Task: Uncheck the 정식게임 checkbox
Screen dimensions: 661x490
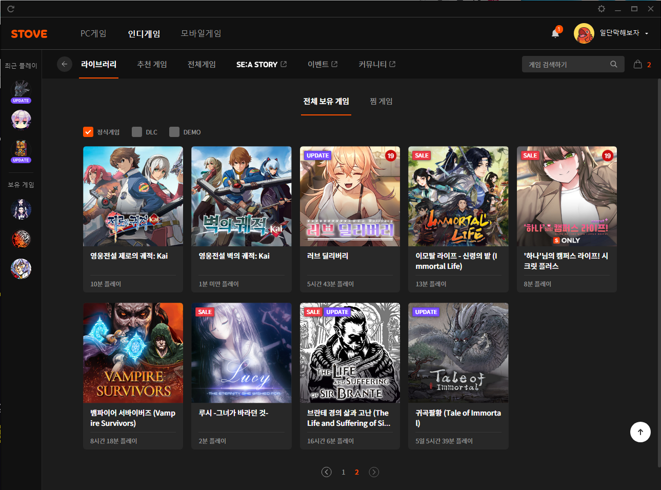Action: click(x=88, y=132)
